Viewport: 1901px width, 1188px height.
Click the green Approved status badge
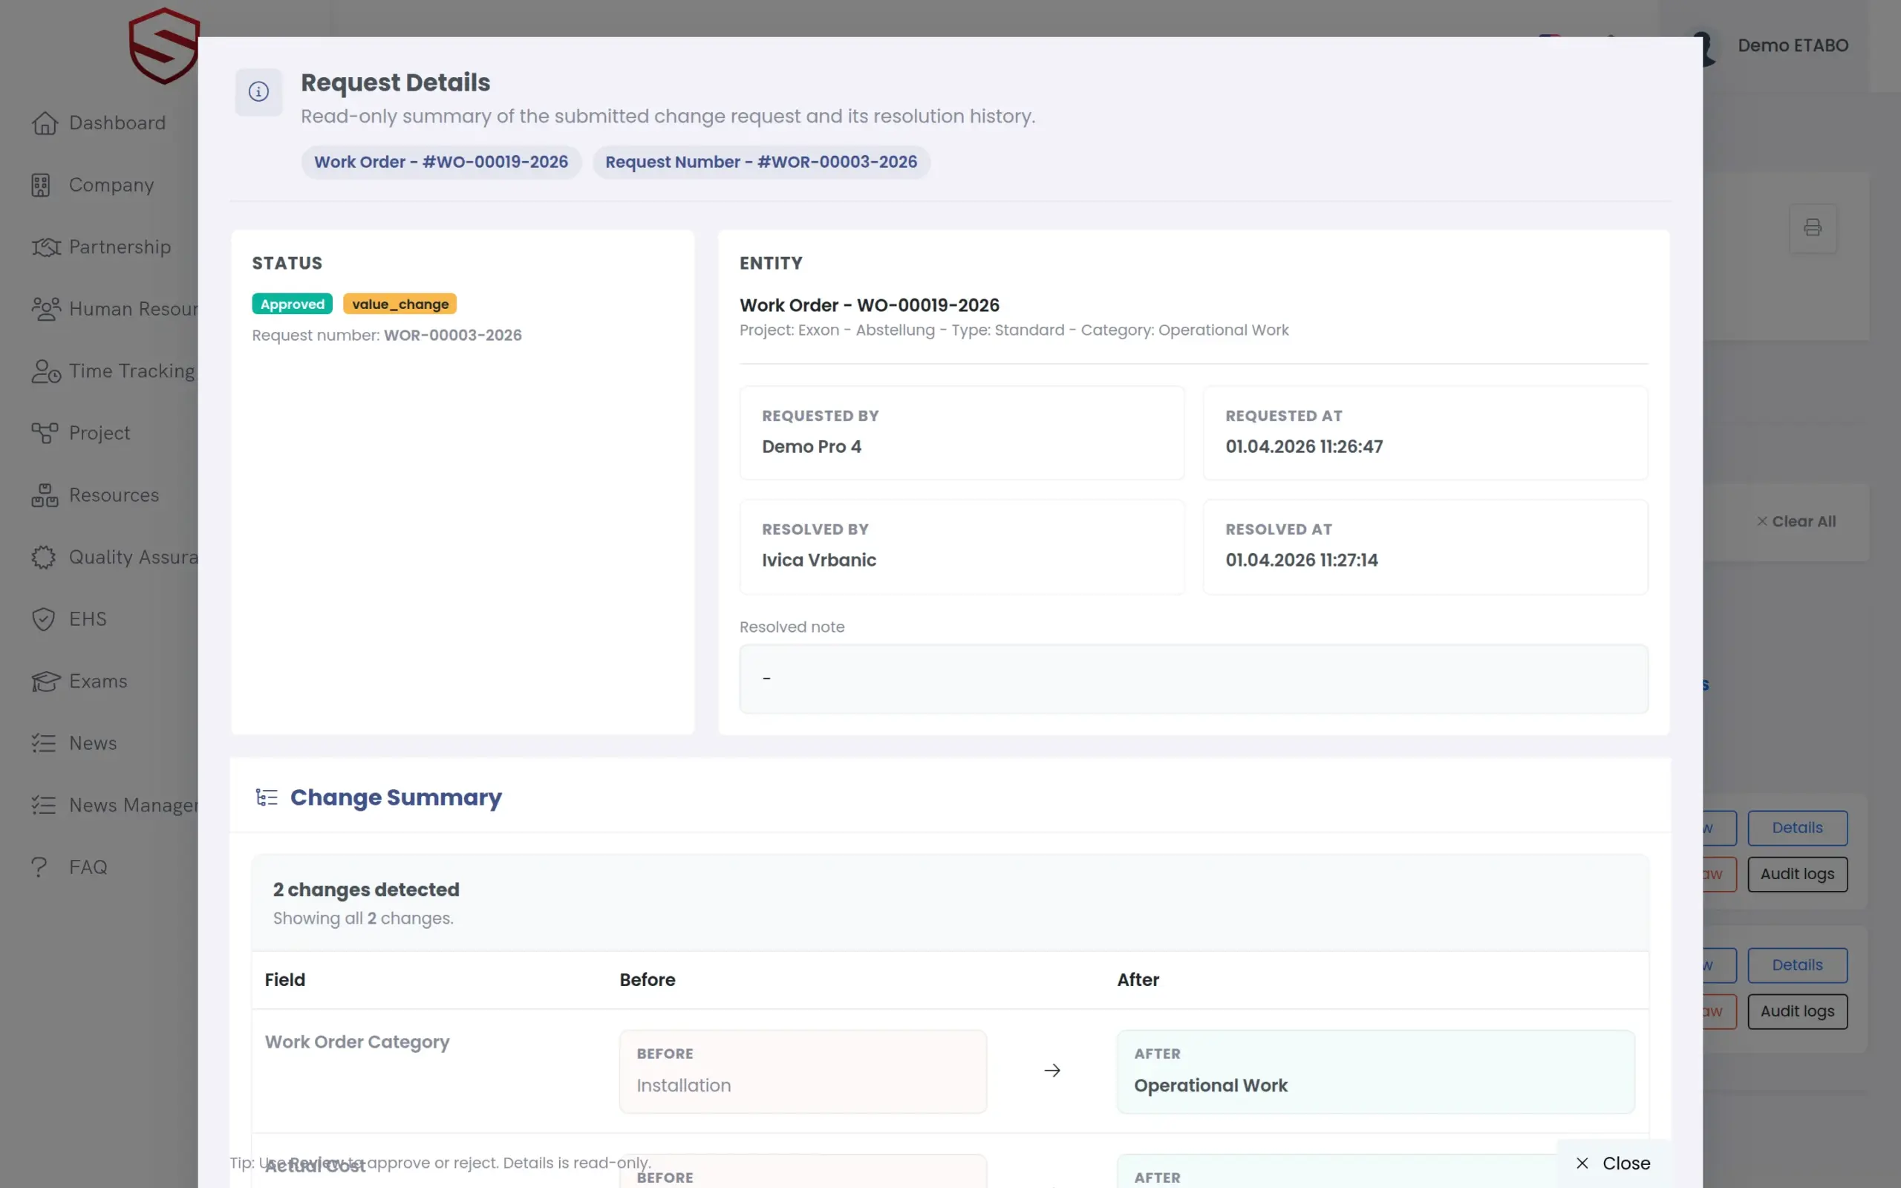[293, 305]
